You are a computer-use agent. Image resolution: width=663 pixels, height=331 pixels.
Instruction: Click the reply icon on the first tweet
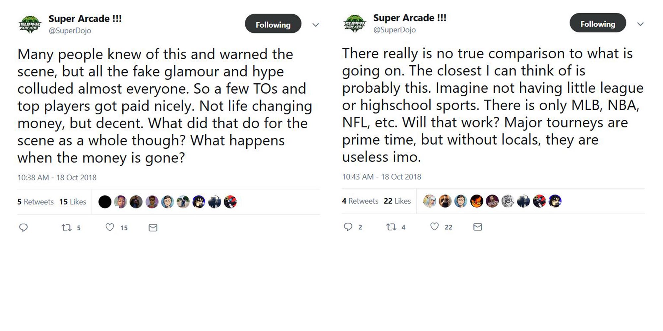pos(24,227)
